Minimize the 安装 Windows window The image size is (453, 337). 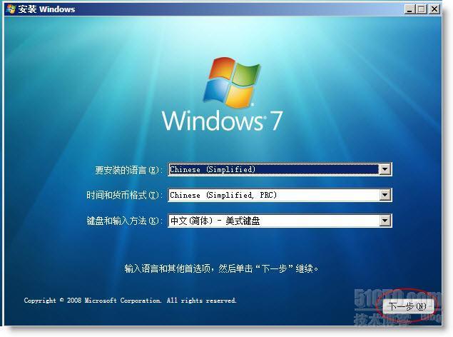[x=409, y=9]
